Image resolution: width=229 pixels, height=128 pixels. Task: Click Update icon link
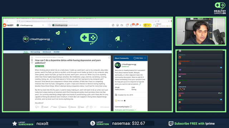125,66
